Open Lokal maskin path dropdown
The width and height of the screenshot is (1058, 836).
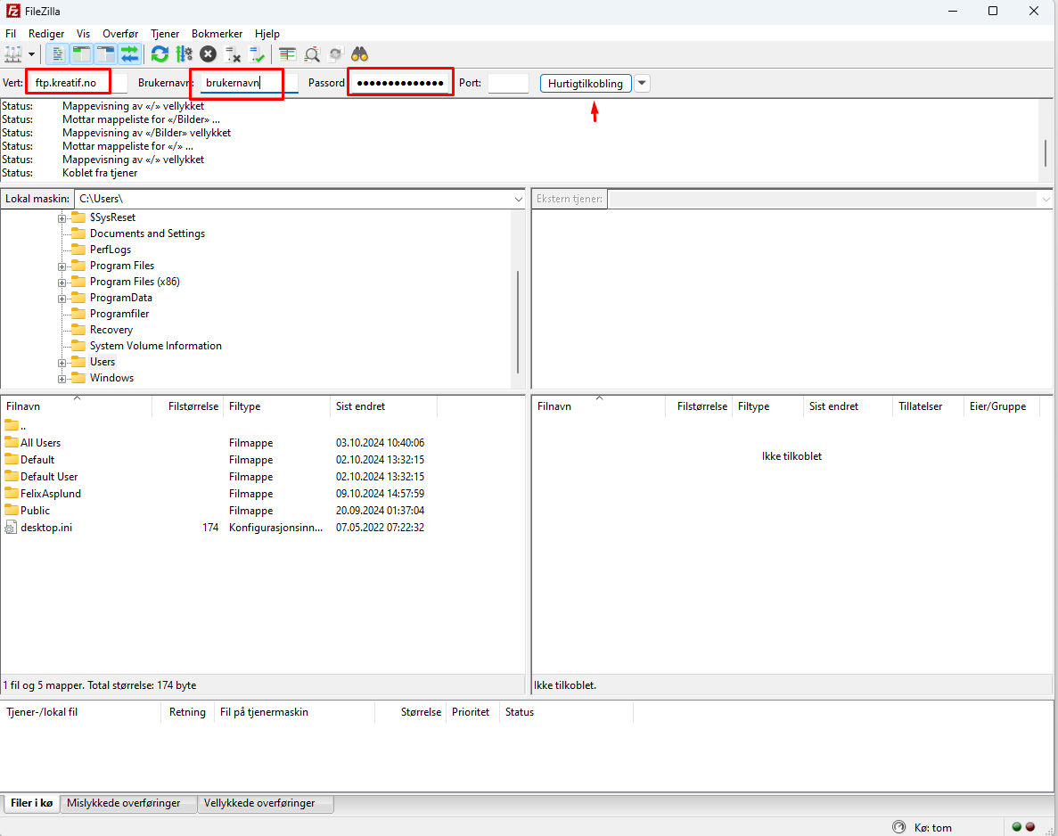[518, 199]
